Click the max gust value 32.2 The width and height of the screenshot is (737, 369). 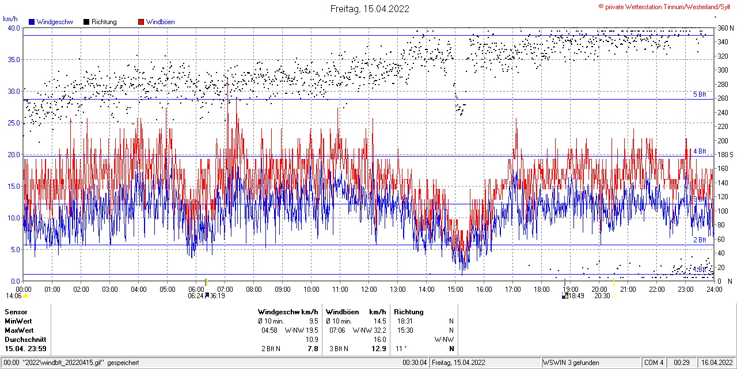pos(379,330)
